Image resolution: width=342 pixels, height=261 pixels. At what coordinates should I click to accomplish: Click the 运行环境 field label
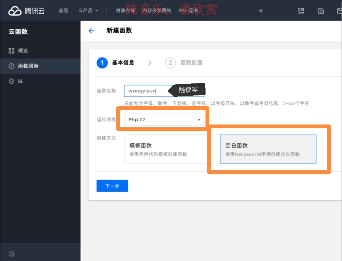pyautogui.click(x=106, y=119)
